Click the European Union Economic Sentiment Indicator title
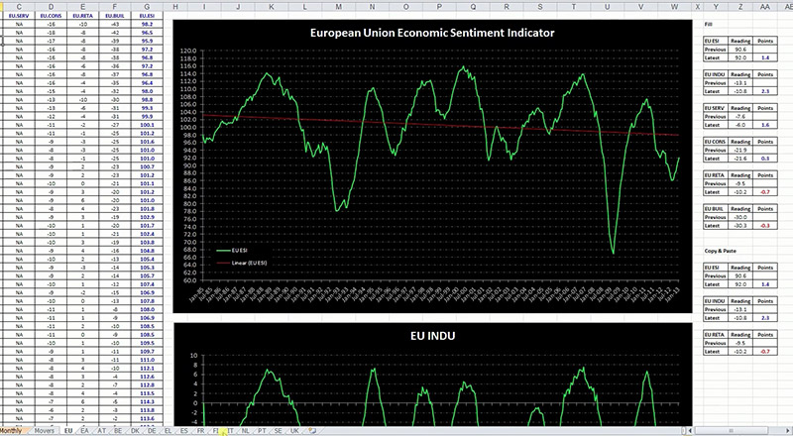The height and width of the screenshot is (436, 793). 432,33
